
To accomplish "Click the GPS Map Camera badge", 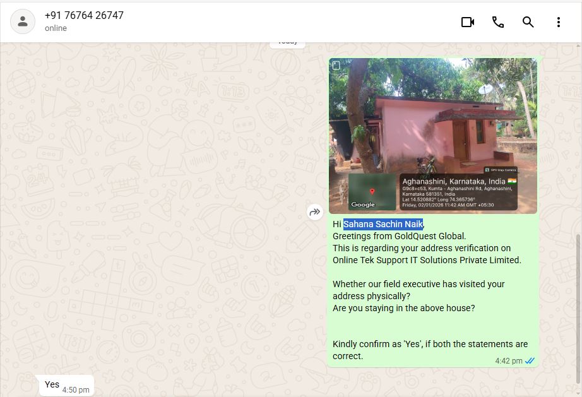I will coord(500,170).
